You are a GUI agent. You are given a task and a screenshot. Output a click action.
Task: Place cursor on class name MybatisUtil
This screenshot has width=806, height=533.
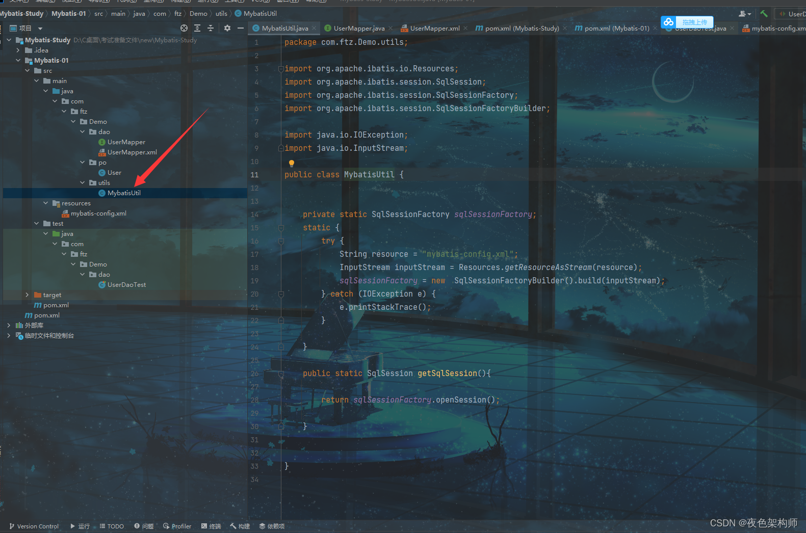coord(369,175)
